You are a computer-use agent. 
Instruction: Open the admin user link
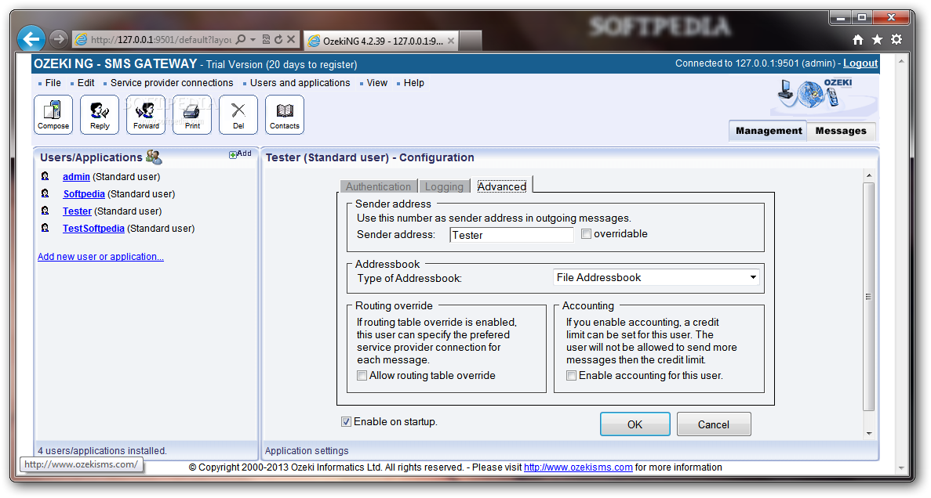point(76,177)
